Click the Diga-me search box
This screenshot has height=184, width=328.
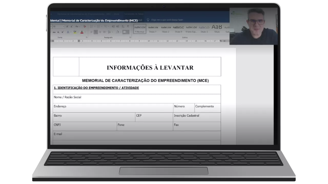(x=167, y=20)
